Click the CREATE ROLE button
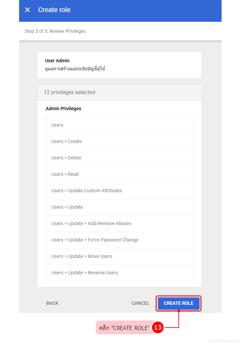241x346 pixels. pyautogui.click(x=178, y=303)
